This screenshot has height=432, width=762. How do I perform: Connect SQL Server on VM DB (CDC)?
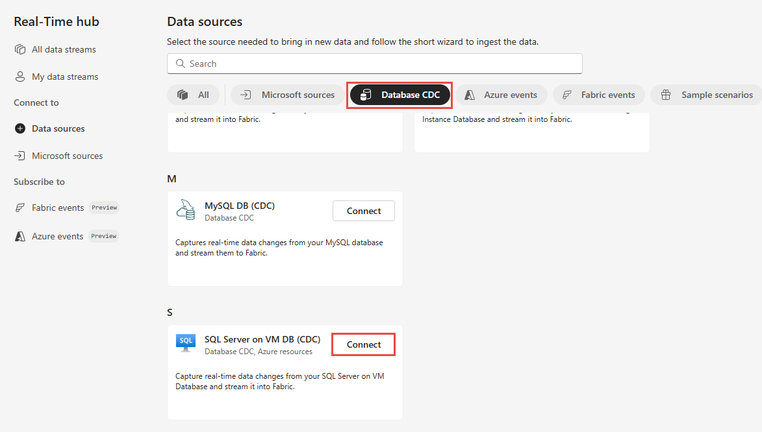pyautogui.click(x=364, y=344)
